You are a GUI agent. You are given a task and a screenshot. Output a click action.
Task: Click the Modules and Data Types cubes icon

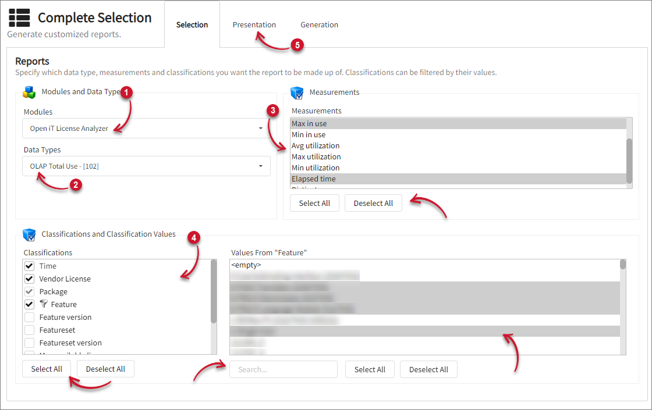point(29,92)
